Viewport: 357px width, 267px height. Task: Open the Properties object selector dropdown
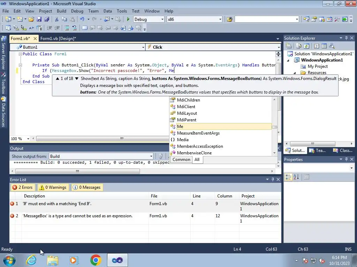351,168
